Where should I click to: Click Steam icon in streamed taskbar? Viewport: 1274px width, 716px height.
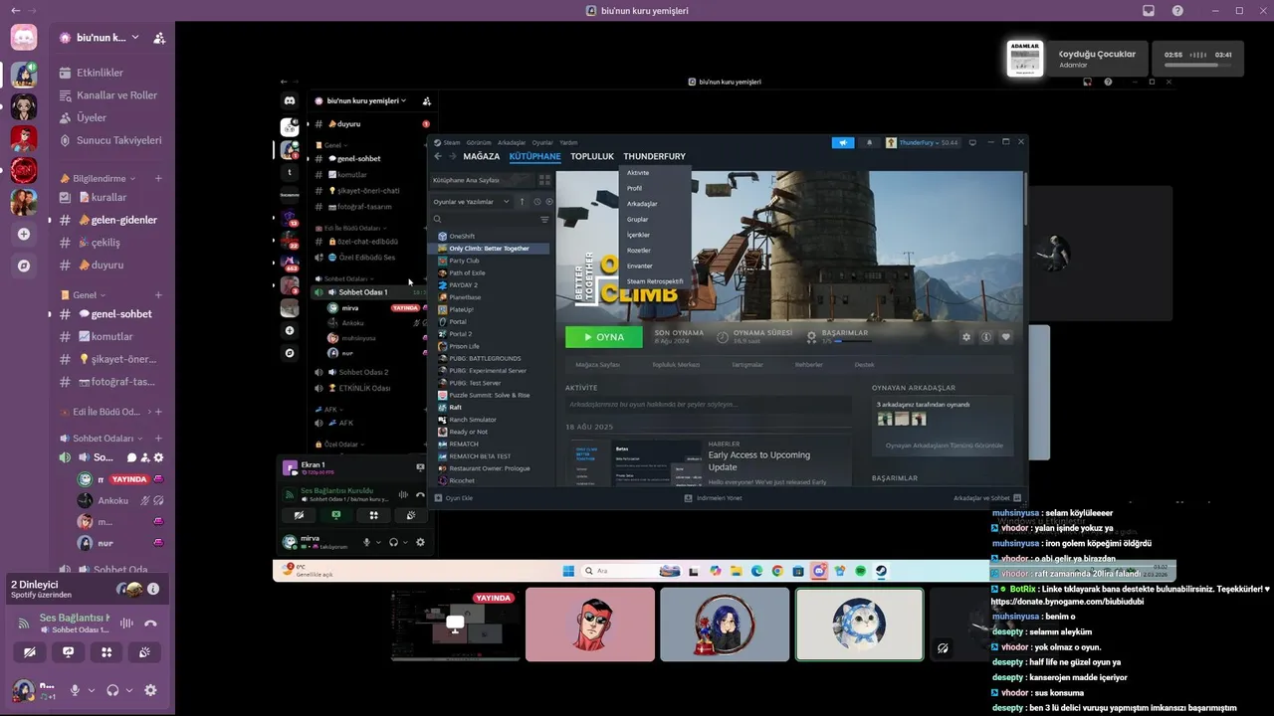pos(881,571)
